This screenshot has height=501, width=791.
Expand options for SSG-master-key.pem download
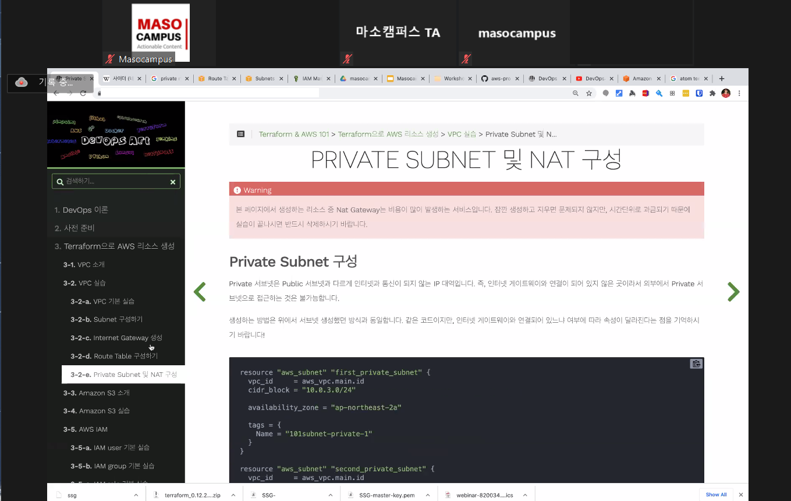point(428,495)
